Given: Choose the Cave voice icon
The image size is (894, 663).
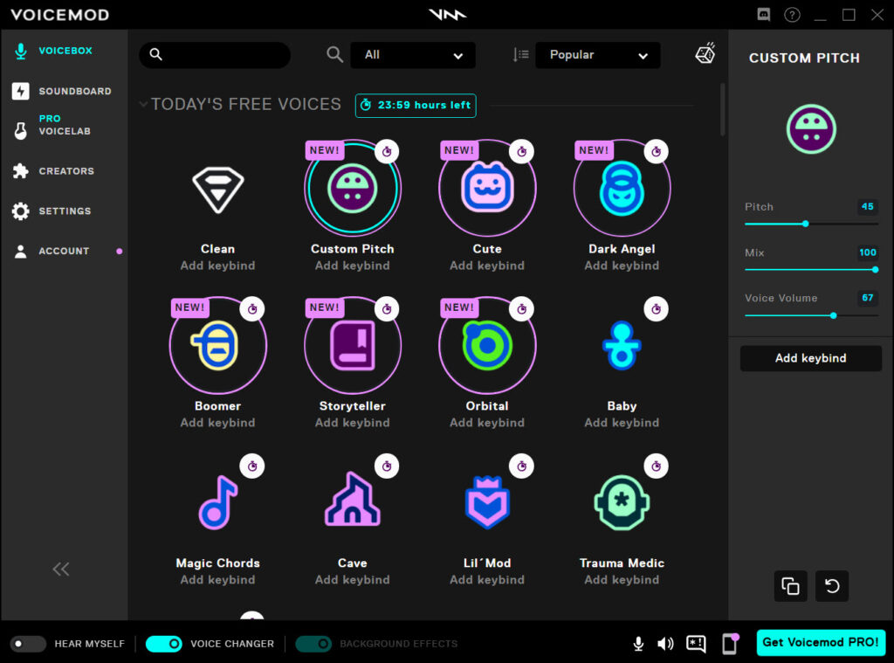Looking at the screenshot, I should [353, 500].
